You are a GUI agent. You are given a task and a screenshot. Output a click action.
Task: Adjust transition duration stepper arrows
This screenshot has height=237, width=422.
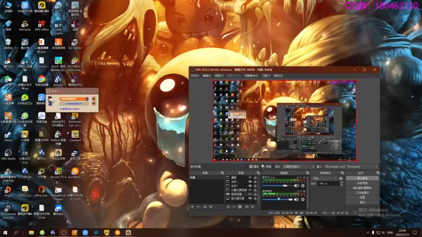pyautogui.click(x=341, y=183)
